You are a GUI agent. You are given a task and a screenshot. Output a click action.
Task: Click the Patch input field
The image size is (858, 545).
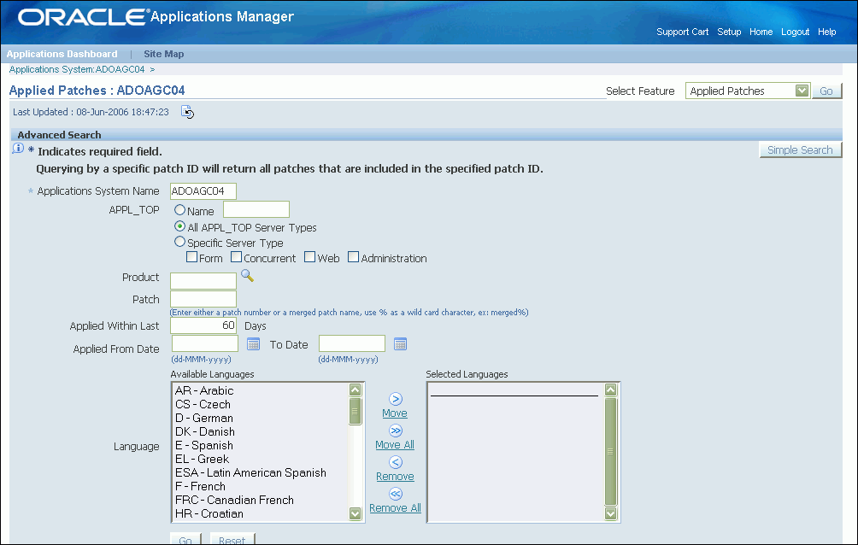point(203,299)
